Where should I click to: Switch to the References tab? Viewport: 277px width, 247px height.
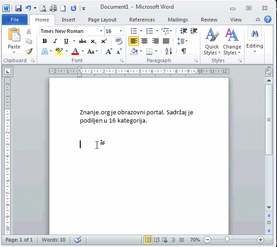[142, 20]
